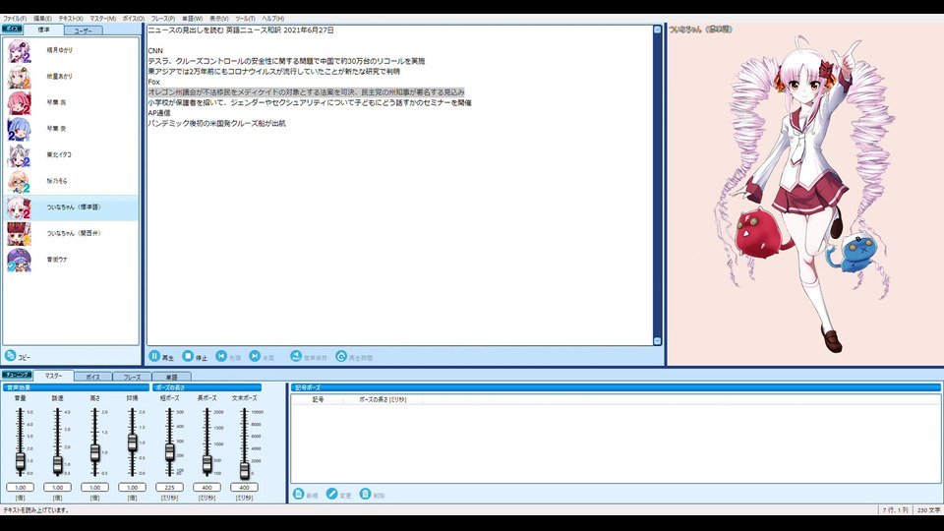Viewport: 944px width, 531px height.
Task: Select the 結月ゆかり voice avatar
Action: (19, 51)
